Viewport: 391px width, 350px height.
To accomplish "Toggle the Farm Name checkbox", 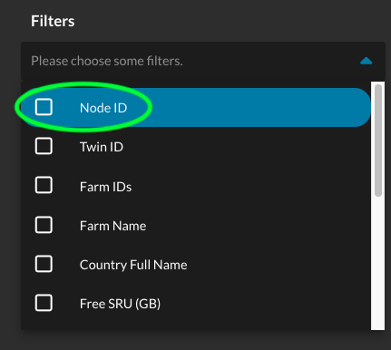I will [44, 225].
